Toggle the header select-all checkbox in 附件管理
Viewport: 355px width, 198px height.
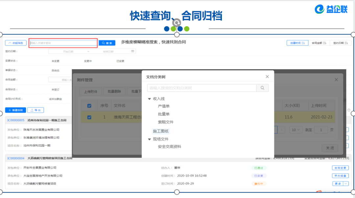pos(89,106)
